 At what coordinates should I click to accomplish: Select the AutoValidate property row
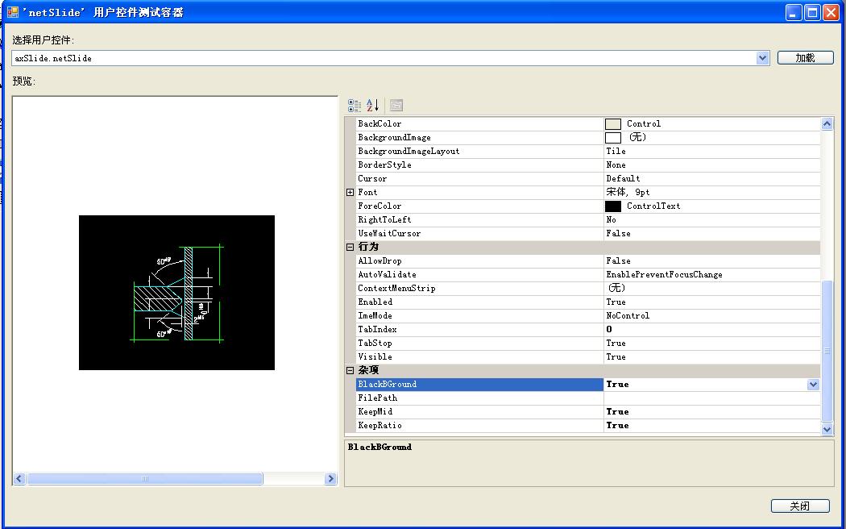587,274
